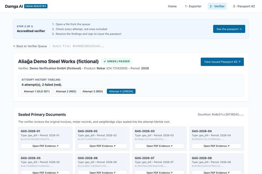Click hash 0xf0a6cfe71aaa83245a...

click(151, 139)
